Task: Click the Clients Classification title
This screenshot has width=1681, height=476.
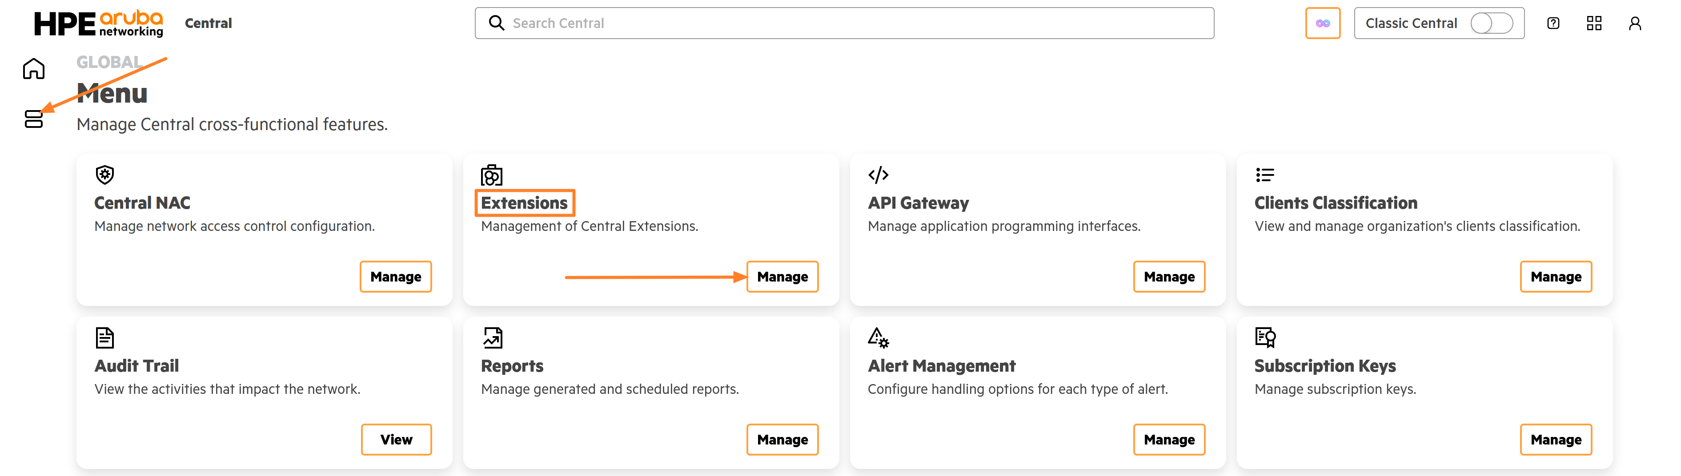Action: pos(1336,203)
